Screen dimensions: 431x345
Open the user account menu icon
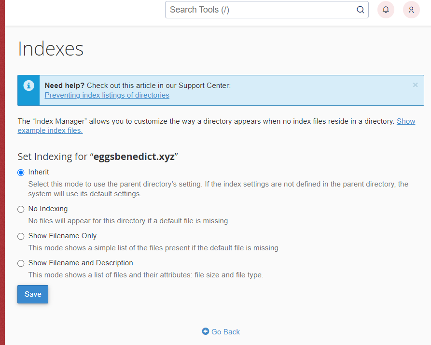coord(411,10)
